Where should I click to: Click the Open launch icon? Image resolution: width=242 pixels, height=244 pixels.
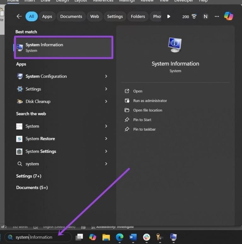(127, 91)
